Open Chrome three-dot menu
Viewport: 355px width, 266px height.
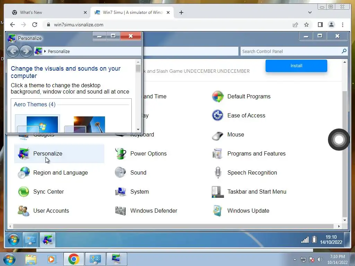(x=343, y=25)
